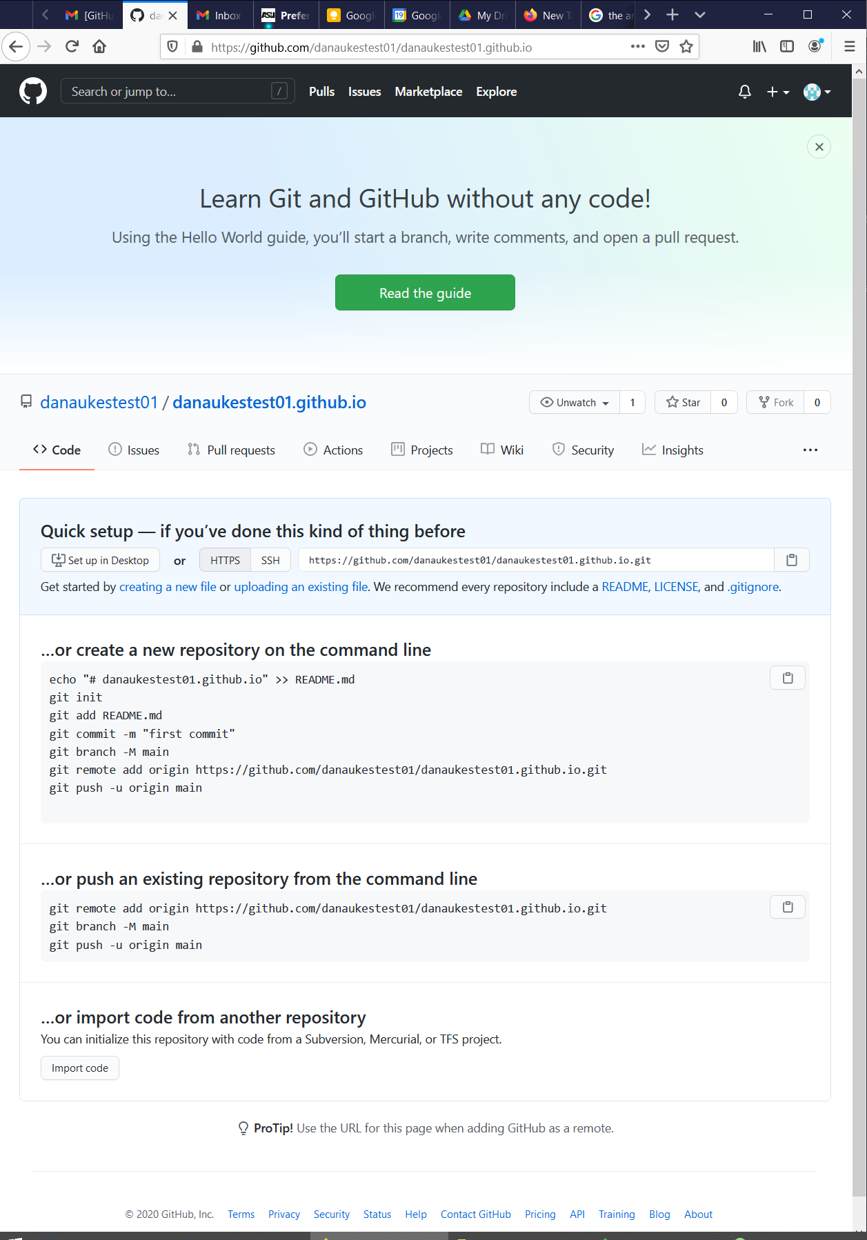This screenshot has height=1240, width=867.
Task: Open the GitHub notifications bell
Action: (745, 92)
